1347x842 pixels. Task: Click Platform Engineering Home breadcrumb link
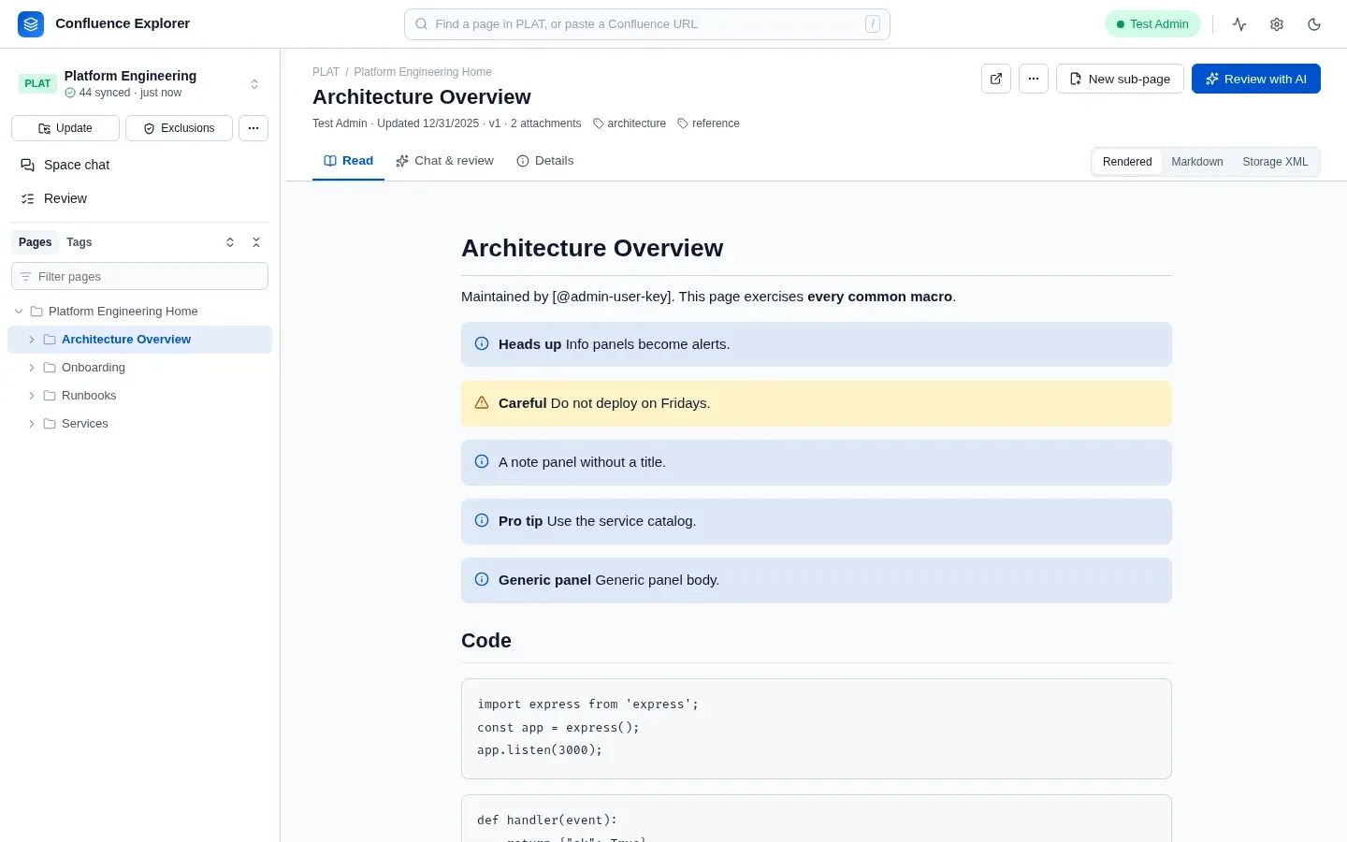(423, 72)
